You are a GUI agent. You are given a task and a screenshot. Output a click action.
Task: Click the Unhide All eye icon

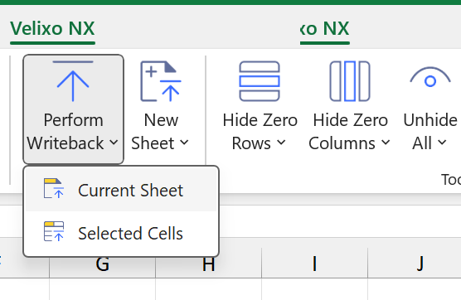click(430, 77)
